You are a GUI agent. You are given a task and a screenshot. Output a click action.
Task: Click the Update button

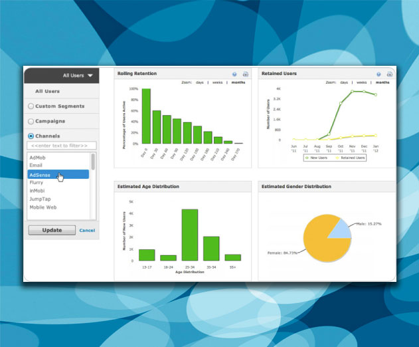pos(52,230)
